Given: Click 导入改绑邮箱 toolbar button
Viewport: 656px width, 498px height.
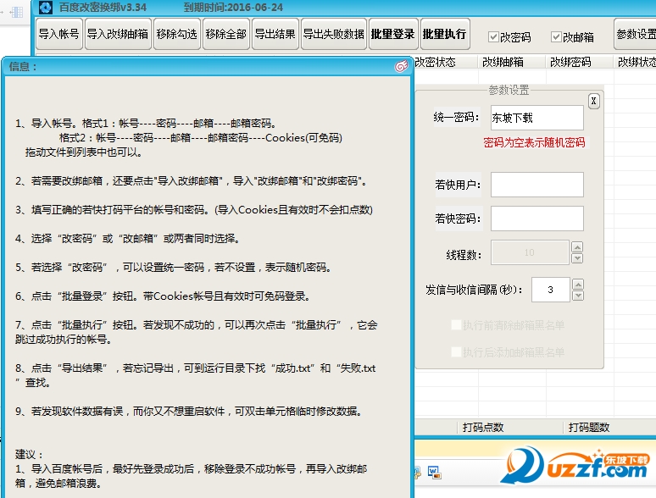Looking at the screenshot, I should point(118,34).
